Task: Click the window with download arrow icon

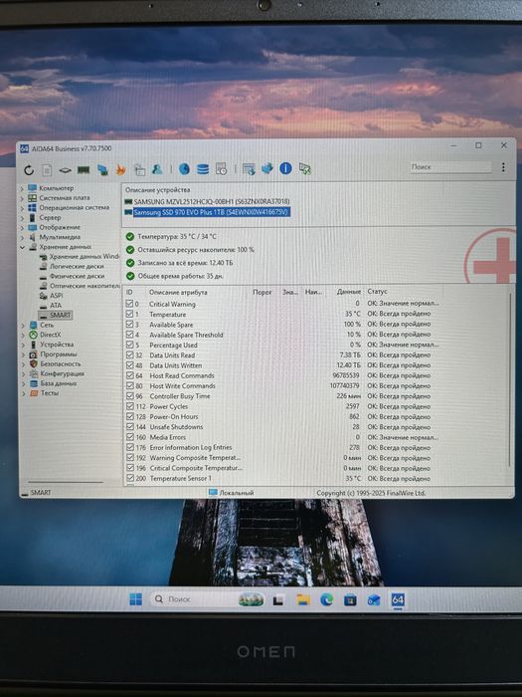Action: (x=249, y=169)
